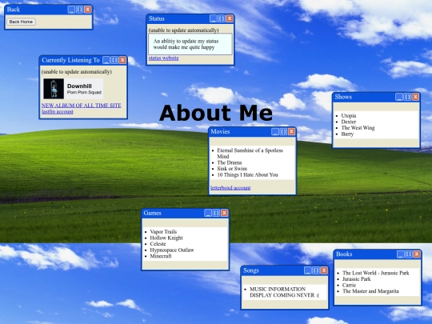Click MUSIC INFORMATION DISPLAY COMING NEVER text
Image resolution: width=432 pixels, height=324 pixels.
[x=284, y=292]
